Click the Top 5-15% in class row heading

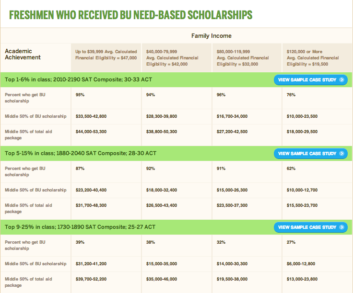tap(81, 154)
